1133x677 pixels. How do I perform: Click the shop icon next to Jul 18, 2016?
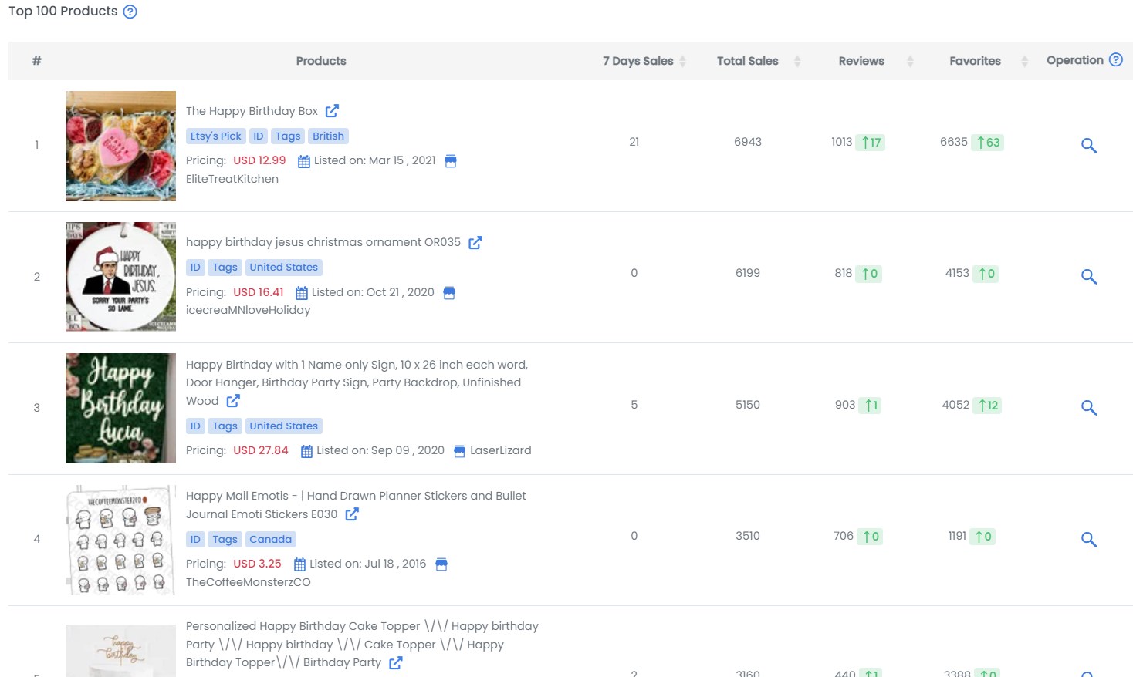pos(441,564)
